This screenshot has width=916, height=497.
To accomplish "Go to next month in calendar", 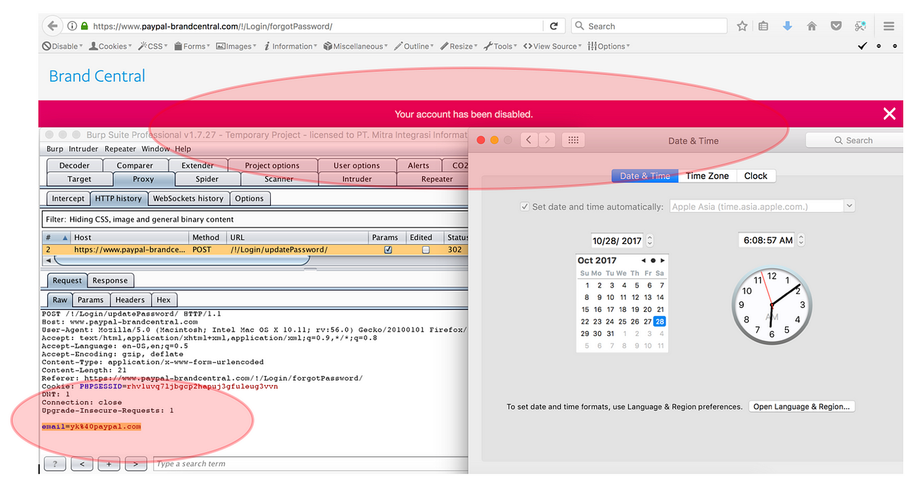I will point(662,260).
